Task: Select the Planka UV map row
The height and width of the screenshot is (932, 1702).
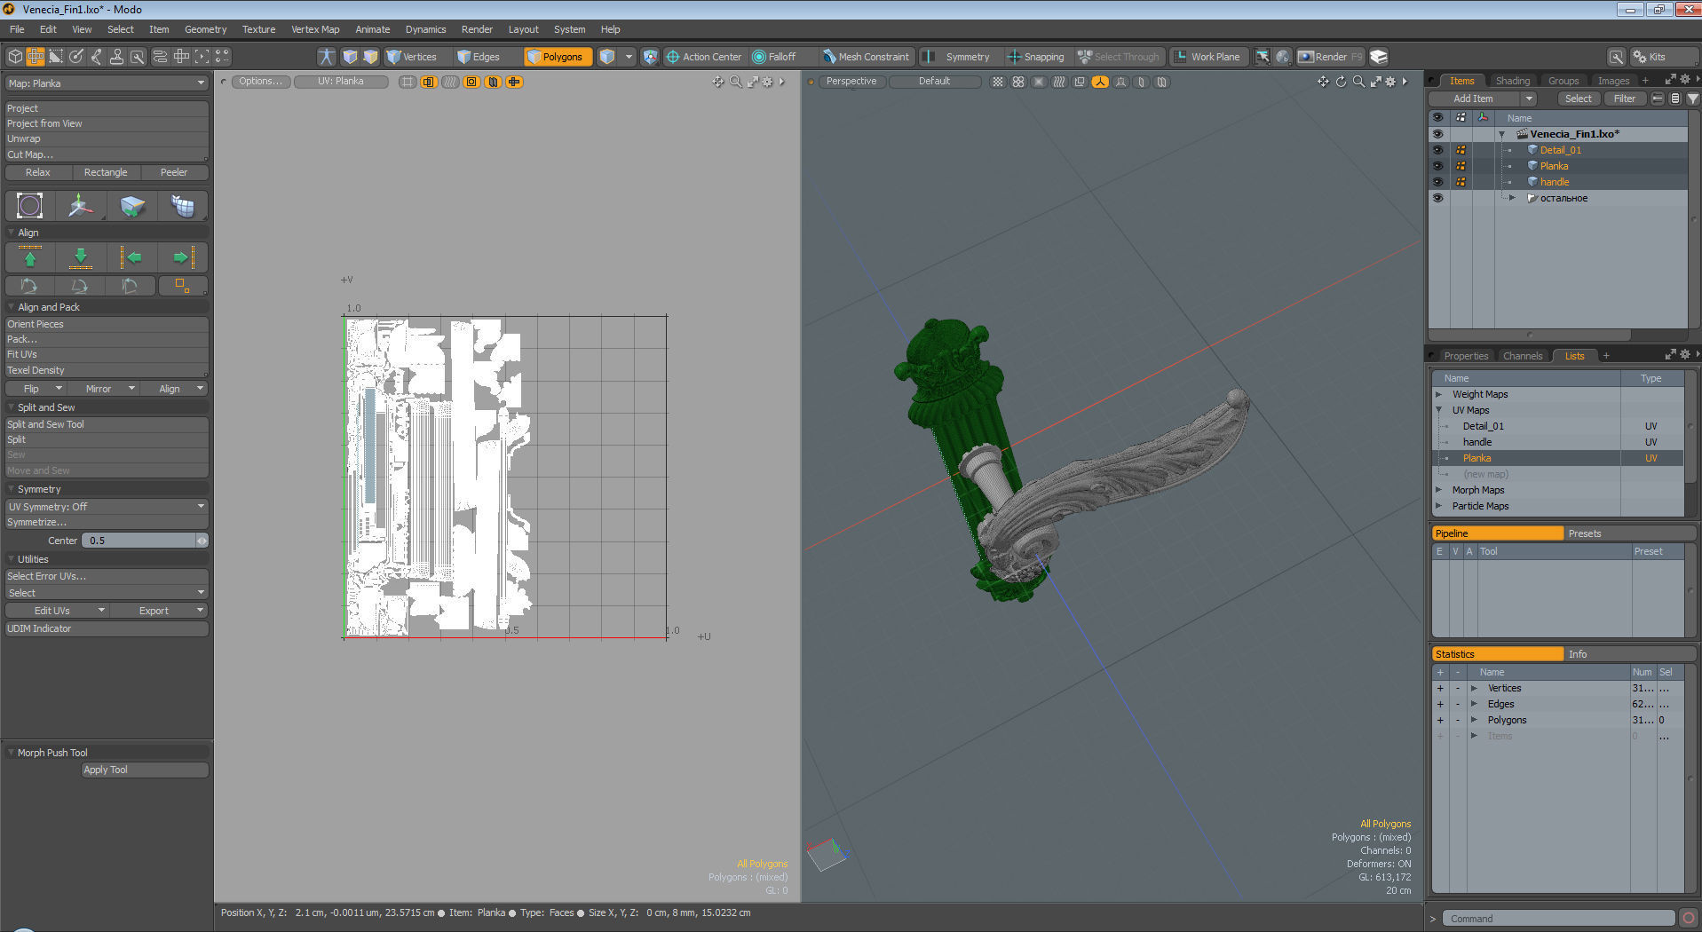Action: pyautogui.click(x=1558, y=458)
